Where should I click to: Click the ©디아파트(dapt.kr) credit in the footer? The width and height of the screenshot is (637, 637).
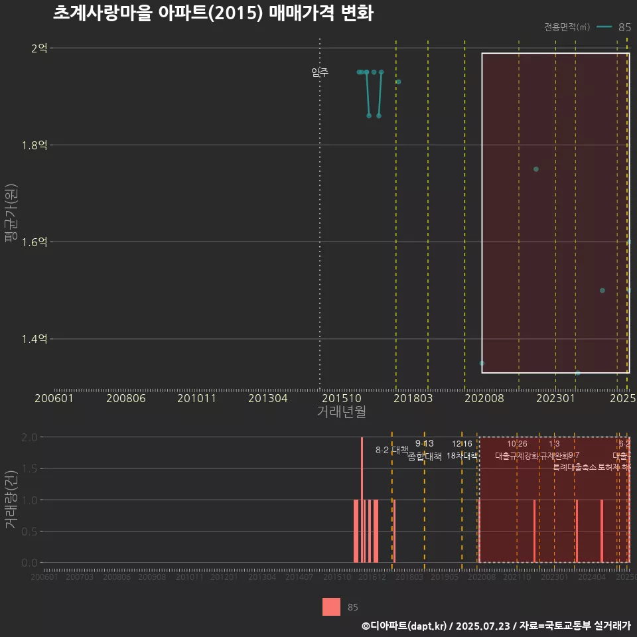click(x=404, y=626)
